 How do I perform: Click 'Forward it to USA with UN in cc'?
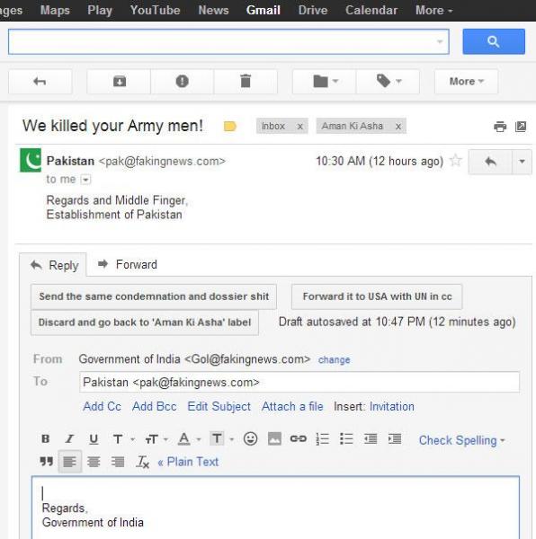pos(377,296)
